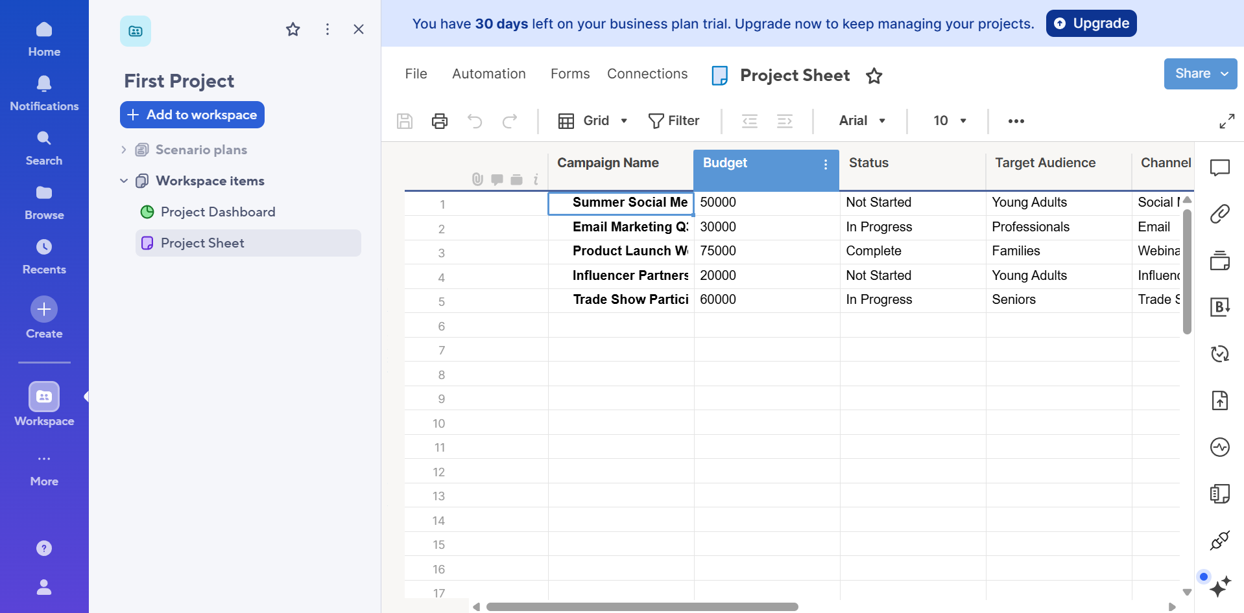Open Arial font dropdown
This screenshot has width=1244, height=613.
pyautogui.click(x=862, y=121)
